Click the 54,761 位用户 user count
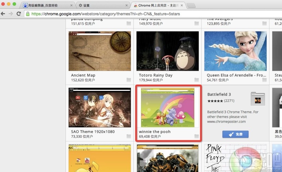 pos(218,80)
